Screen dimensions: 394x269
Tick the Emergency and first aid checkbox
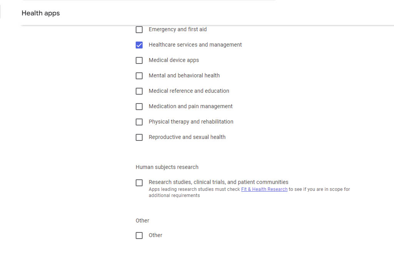[139, 30]
